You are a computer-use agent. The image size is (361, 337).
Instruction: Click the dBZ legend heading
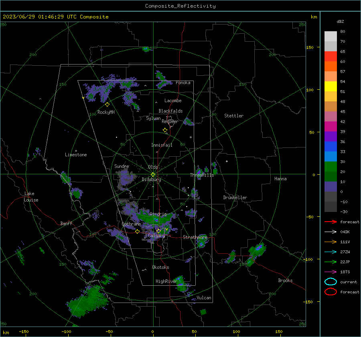[340, 22]
